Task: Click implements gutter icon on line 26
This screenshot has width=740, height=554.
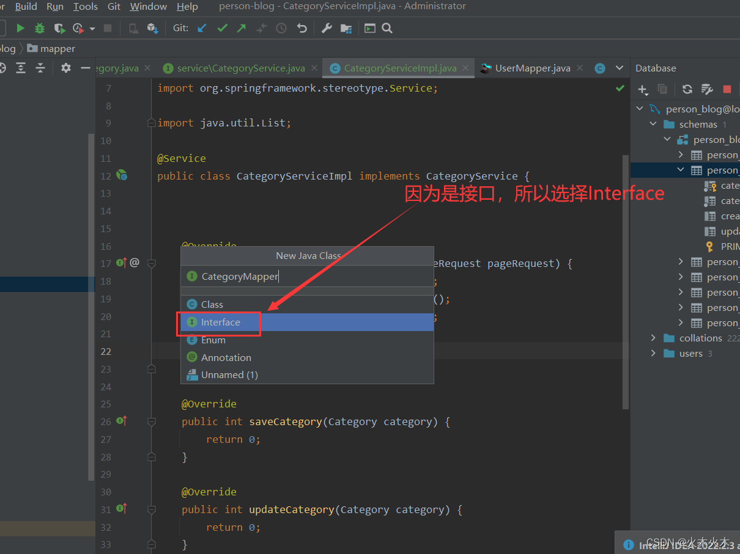Action: click(x=122, y=420)
